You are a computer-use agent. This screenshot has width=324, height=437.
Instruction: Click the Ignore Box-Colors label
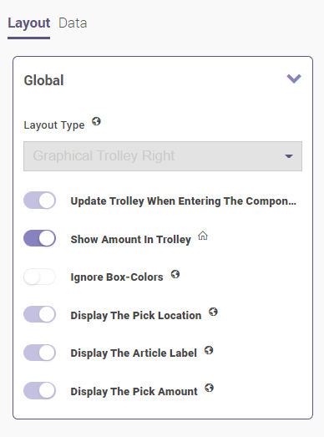click(117, 277)
